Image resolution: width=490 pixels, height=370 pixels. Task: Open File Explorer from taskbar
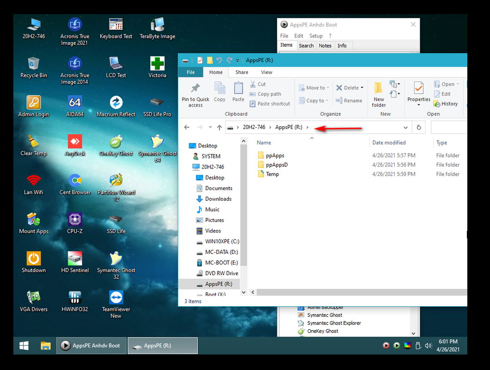point(45,345)
